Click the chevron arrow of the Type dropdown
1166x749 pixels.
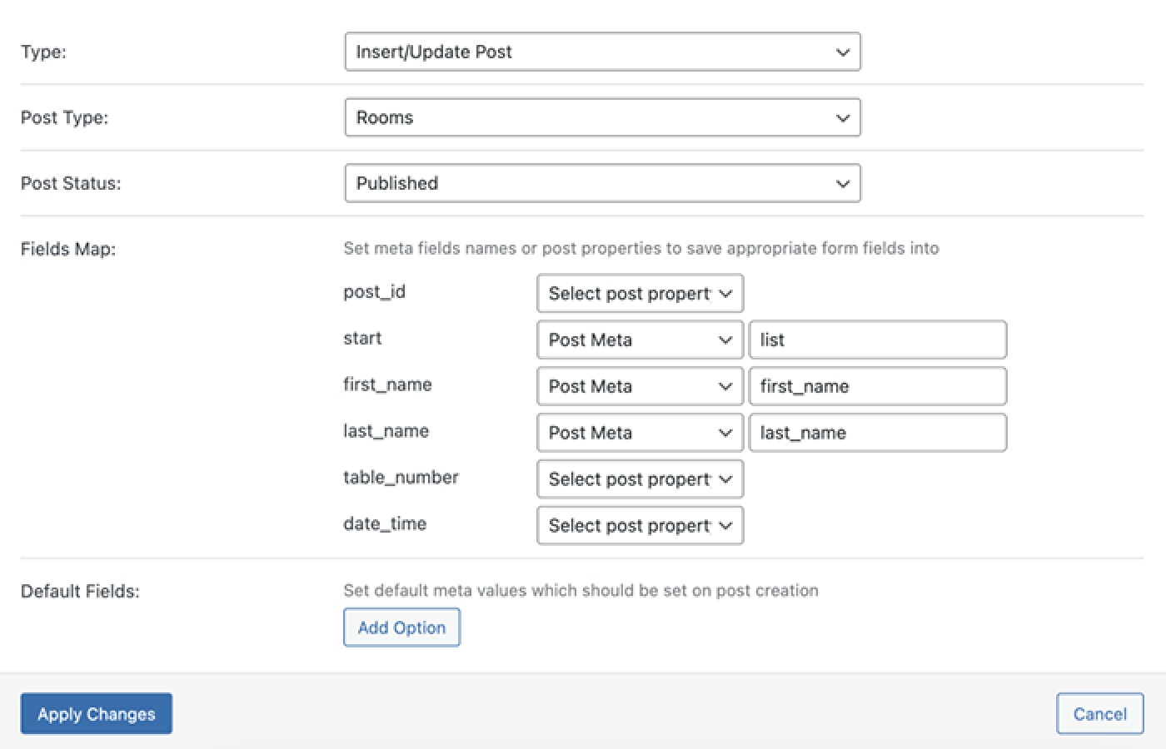tap(843, 52)
